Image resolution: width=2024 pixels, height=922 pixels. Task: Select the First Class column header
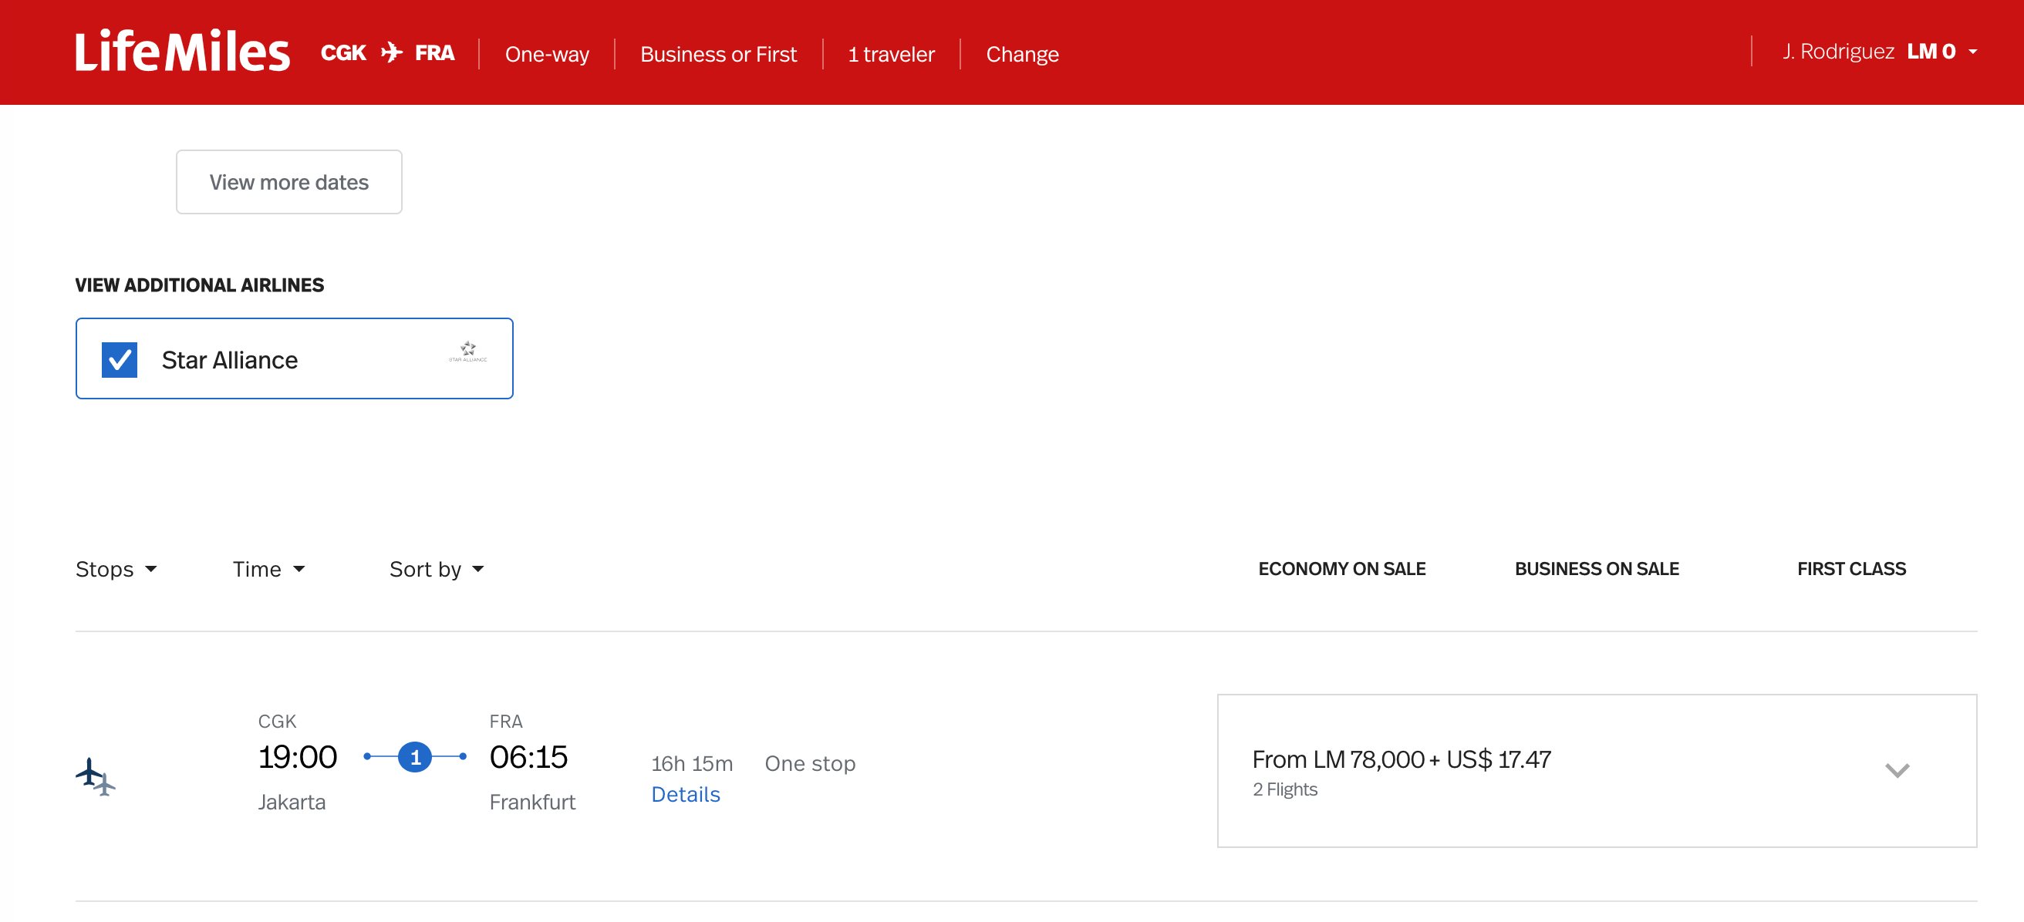(1850, 569)
